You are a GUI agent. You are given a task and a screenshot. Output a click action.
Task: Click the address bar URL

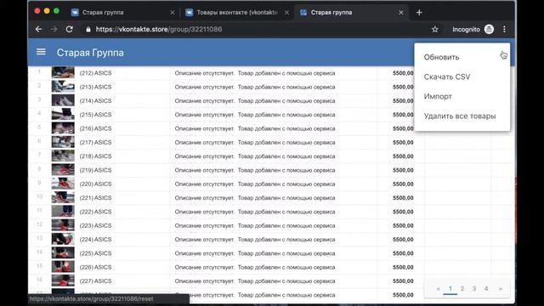159,30
